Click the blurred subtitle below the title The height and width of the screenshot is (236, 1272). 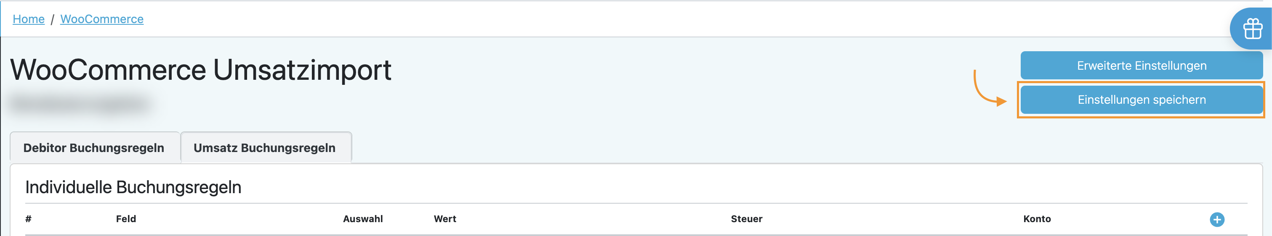coord(80,104)
